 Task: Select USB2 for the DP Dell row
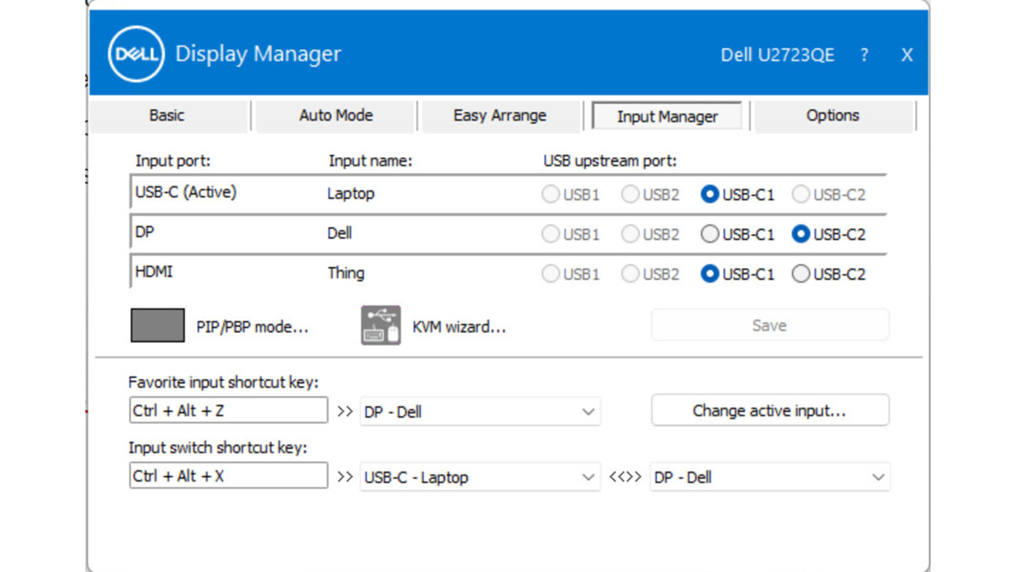(x=650, y=234)
